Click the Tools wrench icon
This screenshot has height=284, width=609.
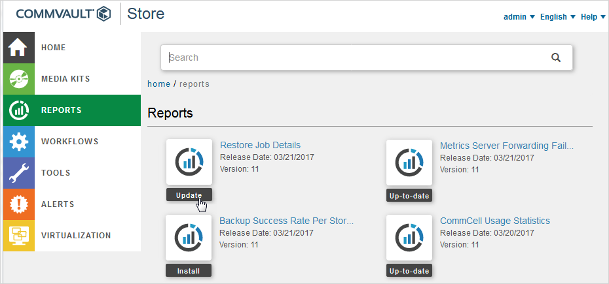coord(18,173)
